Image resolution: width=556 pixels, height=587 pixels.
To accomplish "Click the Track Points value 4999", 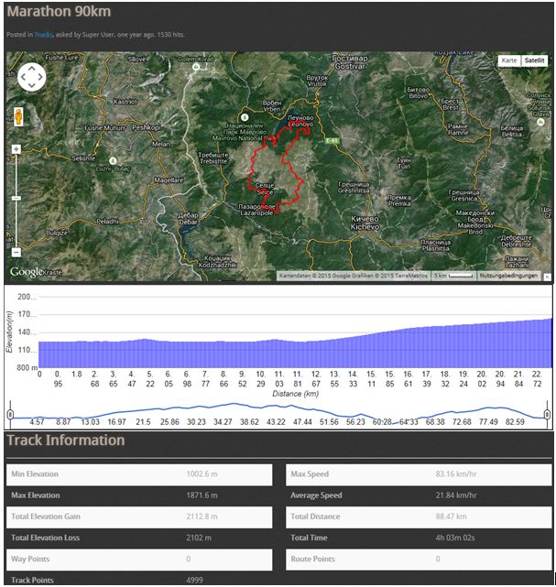I will [x=195, y=581].
